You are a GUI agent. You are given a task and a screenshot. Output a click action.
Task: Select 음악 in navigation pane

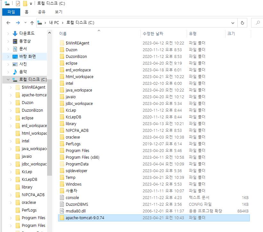pos(23,72)
